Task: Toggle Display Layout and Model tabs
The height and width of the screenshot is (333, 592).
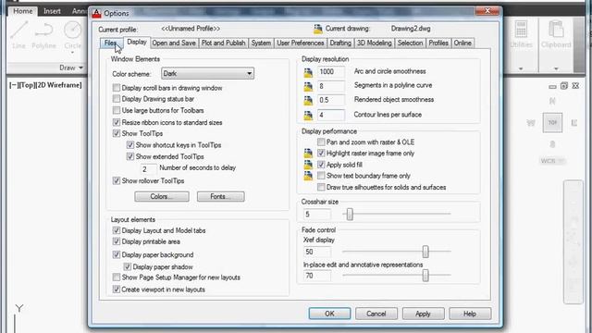Action: coord(117,230)
